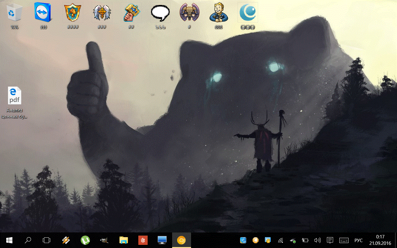
Task: Select the blue crescent desktop icon
Action: [x=248, y=13]
